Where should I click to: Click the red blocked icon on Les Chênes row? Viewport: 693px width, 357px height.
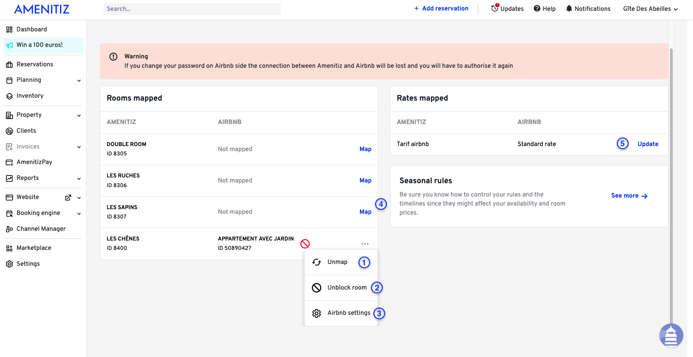click(x=305, y=244)
